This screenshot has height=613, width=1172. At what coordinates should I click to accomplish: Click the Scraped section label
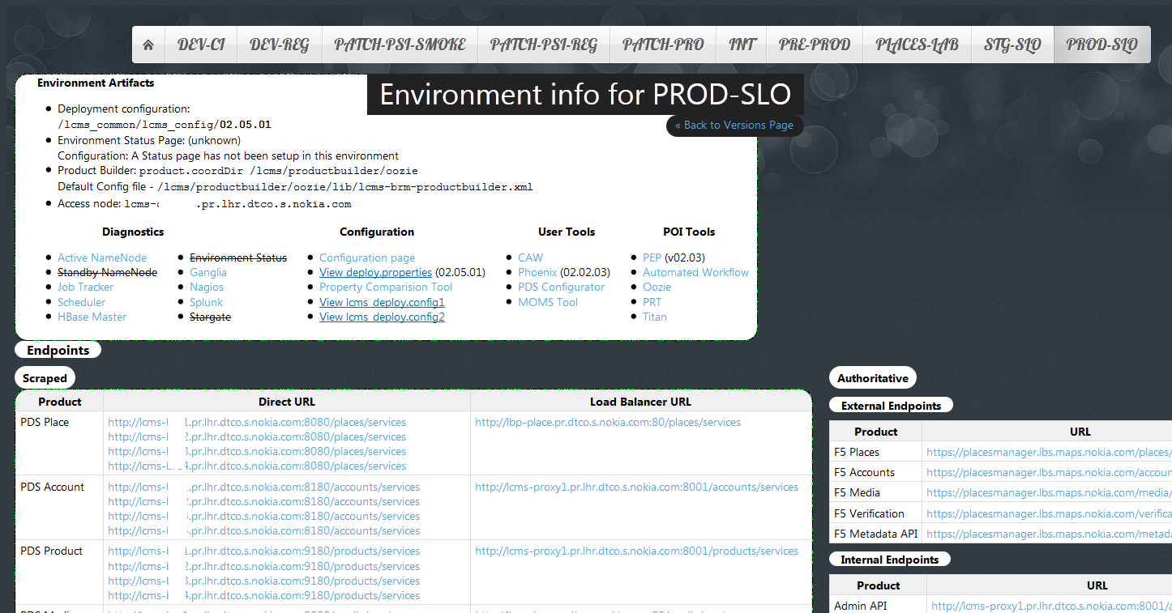[45, 377]
